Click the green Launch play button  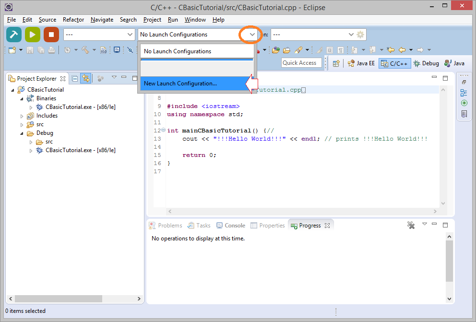[x=33, y=35]
